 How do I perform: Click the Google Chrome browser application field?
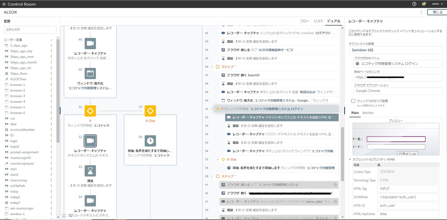pos(398,91)
